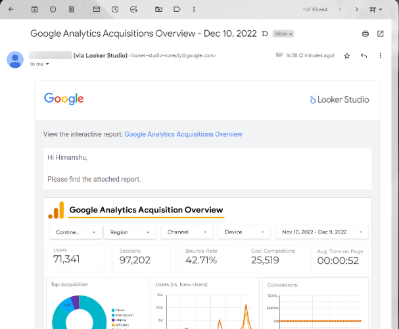Apply a label to this email
This screenshot has height=329, width=399.
pyautogui.click(x=177, y=9)
